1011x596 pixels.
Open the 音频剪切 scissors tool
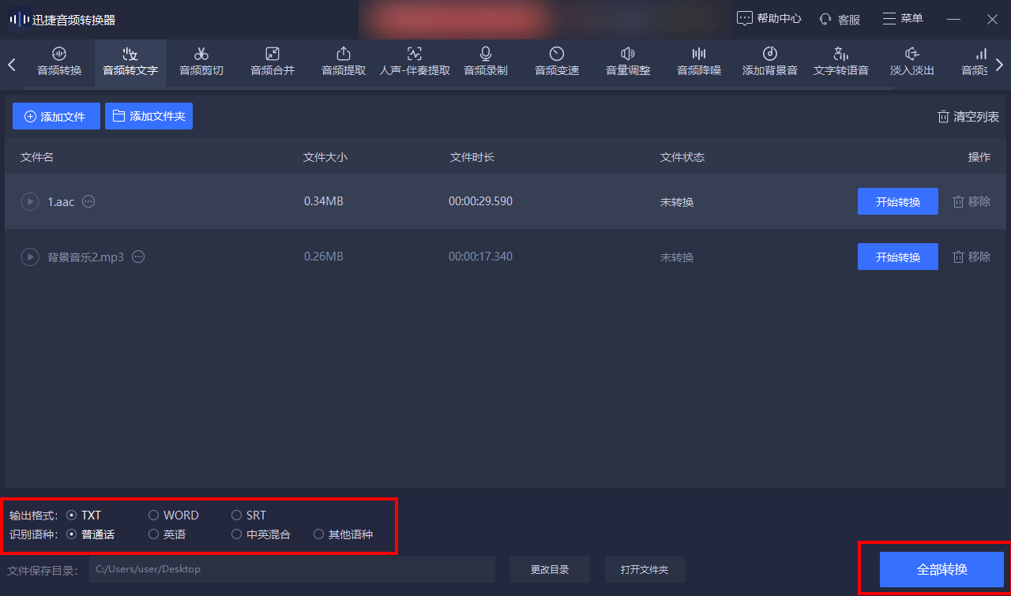[201, 61]
